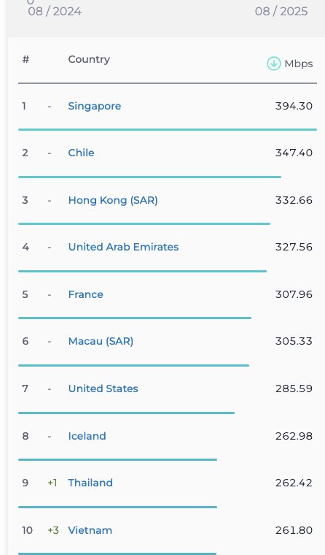Click the Country column header
This screenshot has height=555, width=325.
point(89,59)
